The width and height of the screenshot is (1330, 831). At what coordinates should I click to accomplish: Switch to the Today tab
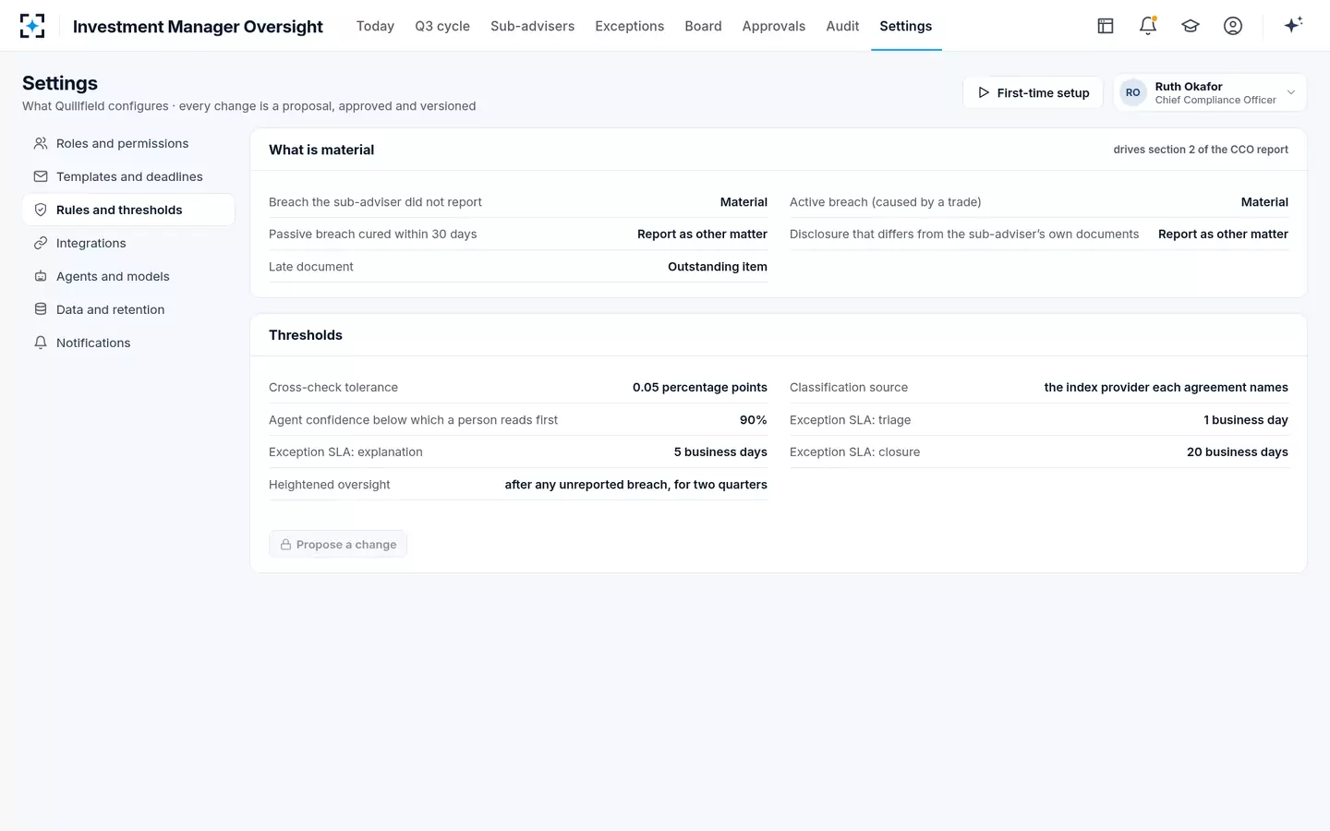point(375,26)
